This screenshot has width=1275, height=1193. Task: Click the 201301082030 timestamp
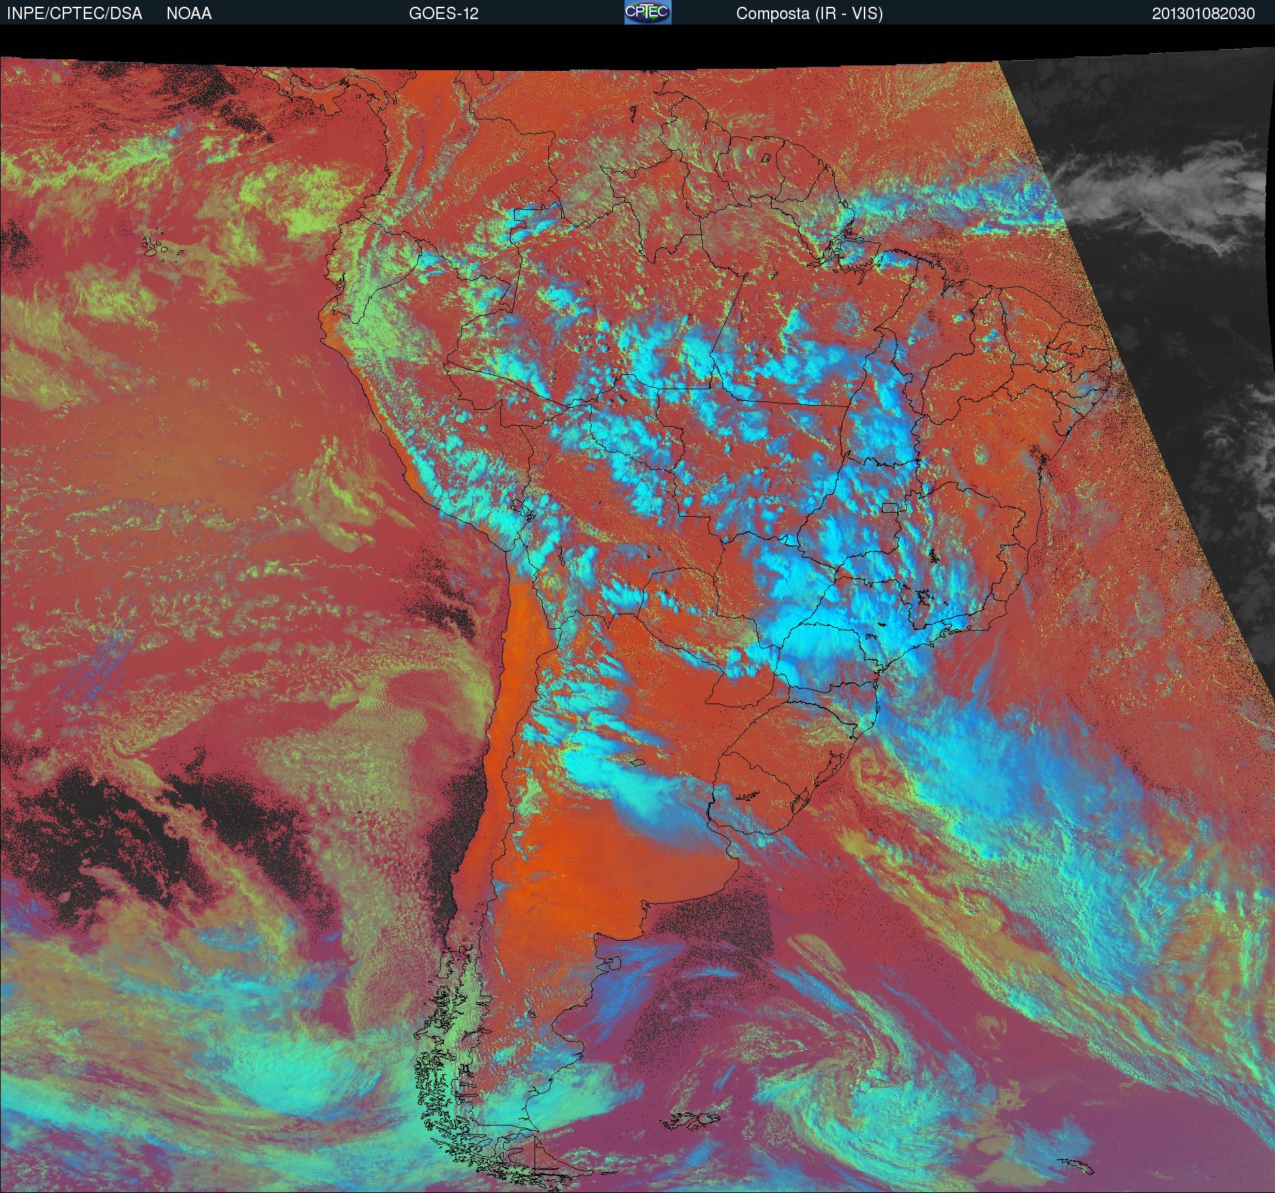(x=1203, y=14)
